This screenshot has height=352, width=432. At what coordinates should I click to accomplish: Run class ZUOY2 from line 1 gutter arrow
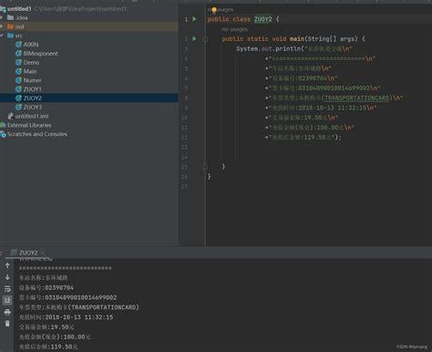194,19
